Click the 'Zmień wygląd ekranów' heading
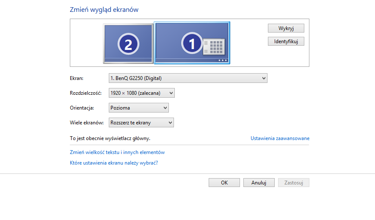This screenshot has height=220, width=375. tap(104, 10)
